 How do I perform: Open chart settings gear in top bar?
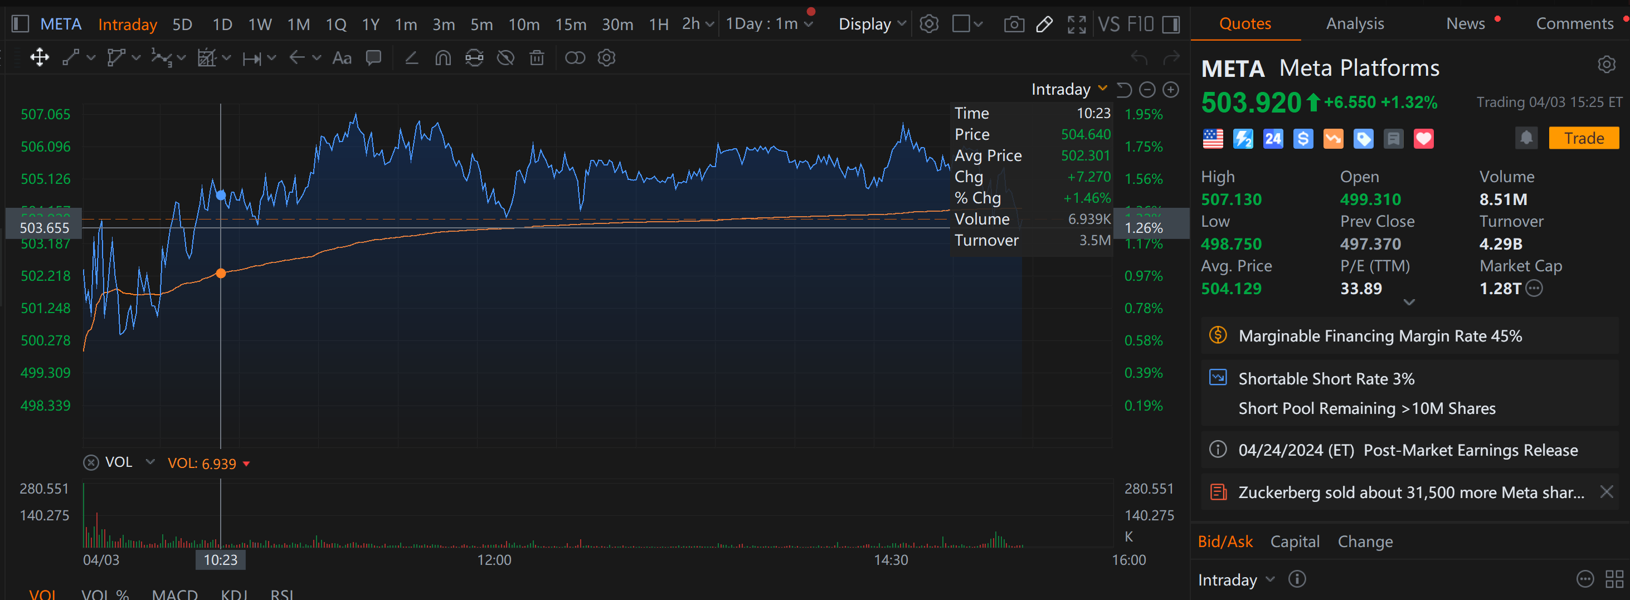[x=929, y=24]
